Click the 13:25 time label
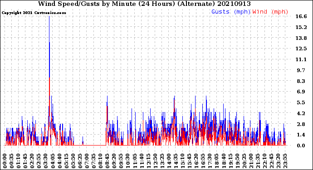The image size is (313, 170). 162,161
